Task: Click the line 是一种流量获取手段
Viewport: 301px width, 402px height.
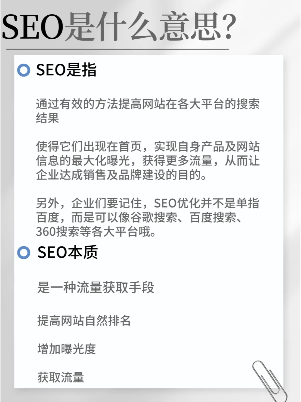Action: click(x=96, y=287)
